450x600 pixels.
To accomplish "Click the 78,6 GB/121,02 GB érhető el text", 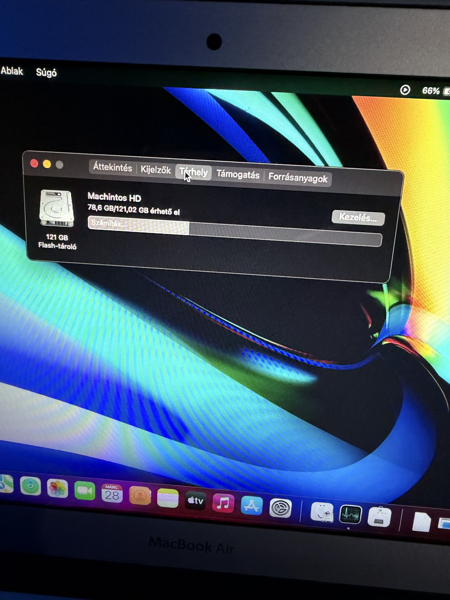I will (133, 209).
